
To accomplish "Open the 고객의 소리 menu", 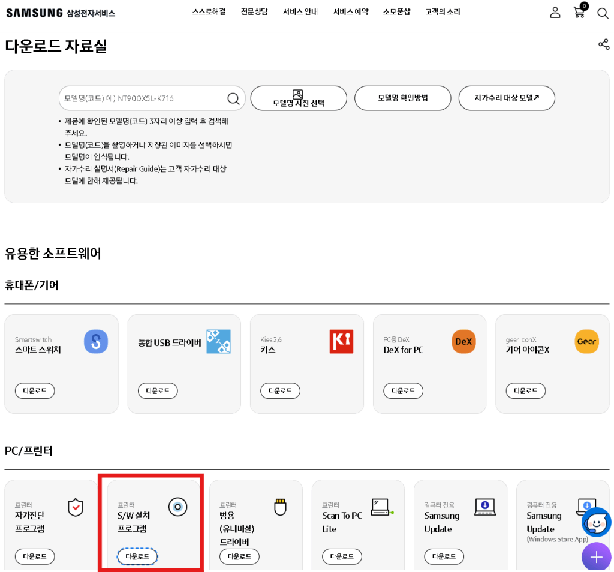I will pyautogui.click(x=443, y=12).
